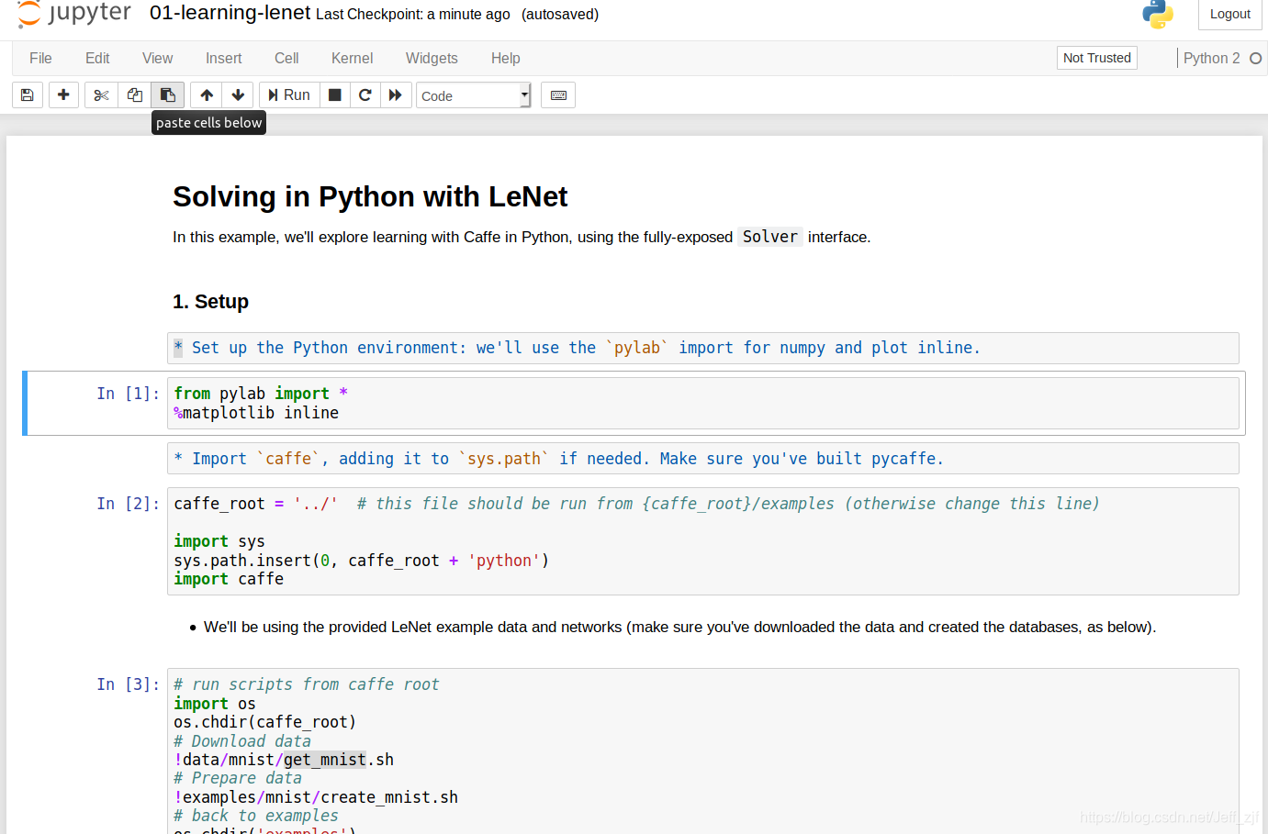Click the LeNet example data bullet text
The height and width of the screenshot is (834, 1268).
[x=679, y=627]
